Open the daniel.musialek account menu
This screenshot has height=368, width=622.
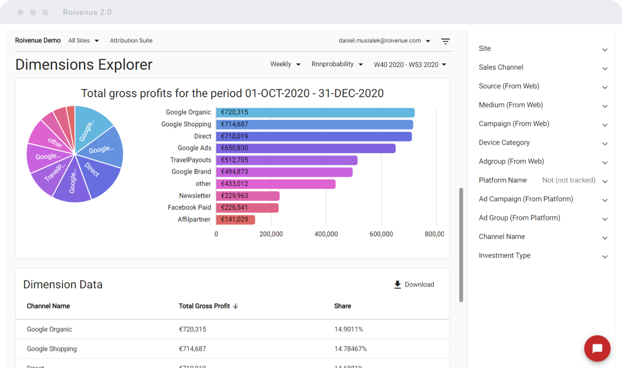[384, 41]
